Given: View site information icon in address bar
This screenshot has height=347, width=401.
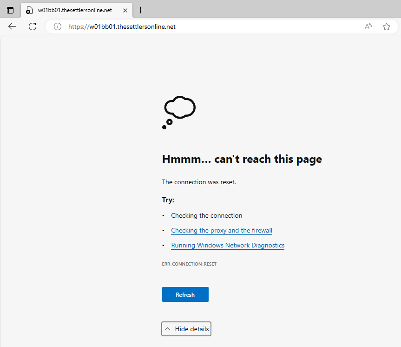Looking at the screenshot, I should coord(58,27).
